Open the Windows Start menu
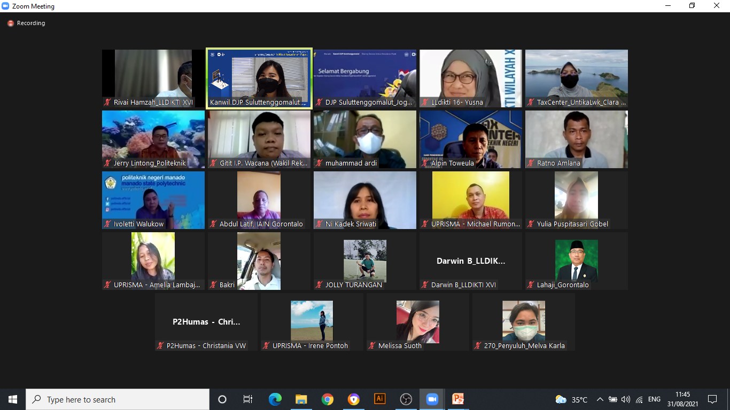 13,399
